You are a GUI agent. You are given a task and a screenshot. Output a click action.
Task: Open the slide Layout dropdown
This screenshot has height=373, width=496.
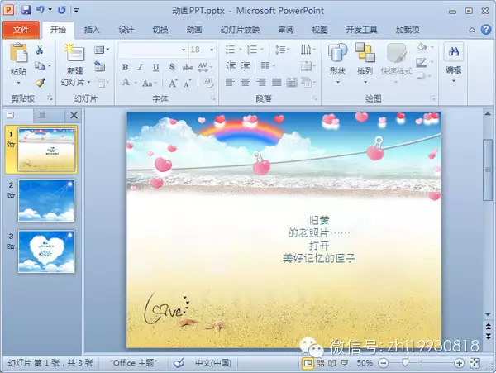[x=102, y=50]
